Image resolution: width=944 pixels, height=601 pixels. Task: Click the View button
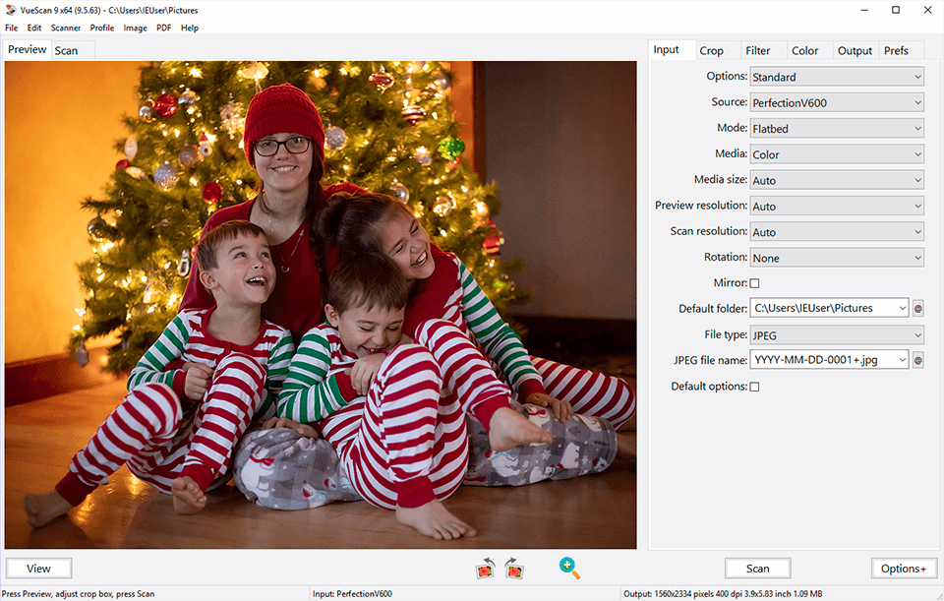pyautogui.click(x=38, y=569)
